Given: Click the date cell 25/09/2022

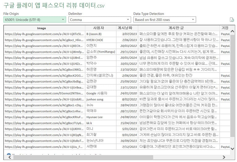Looking at the screenshot, I should 127,81.
